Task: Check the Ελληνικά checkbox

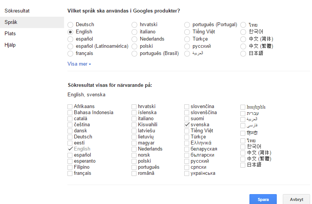Action: coord(187,143)
